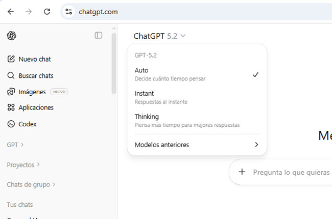The width and height of the screenshot is (332, 219).
Task: Click the Codex icon in sidebar
Action: coord(11,124)
